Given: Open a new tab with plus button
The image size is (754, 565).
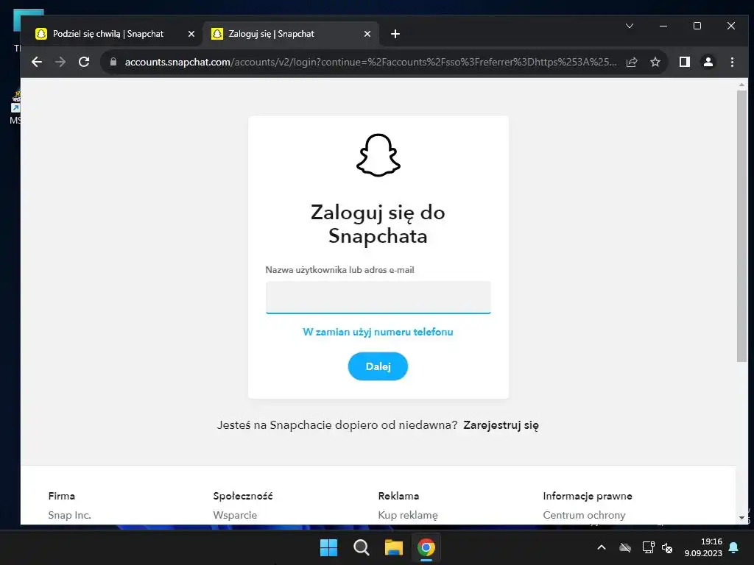Looking at the screenshot, I should (x=395, y=34).
